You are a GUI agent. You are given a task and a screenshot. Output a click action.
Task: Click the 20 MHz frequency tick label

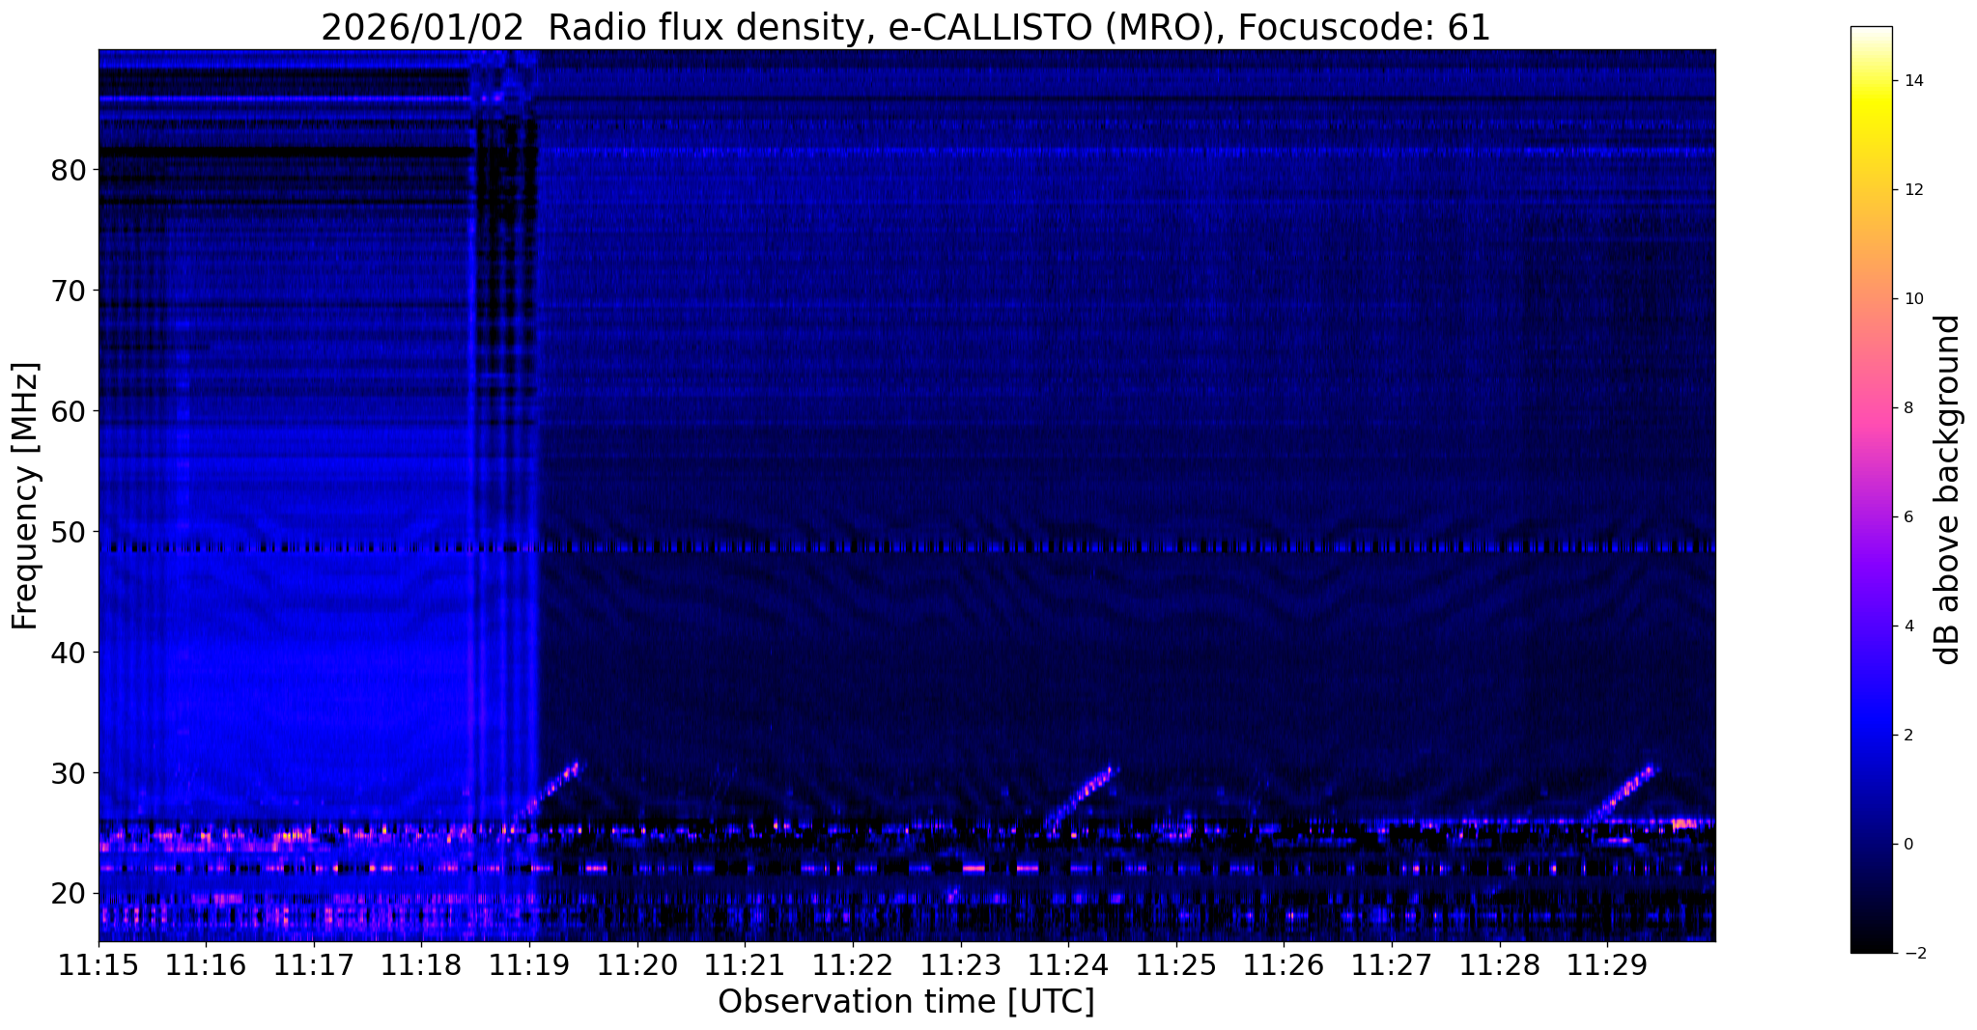point(68,894)
